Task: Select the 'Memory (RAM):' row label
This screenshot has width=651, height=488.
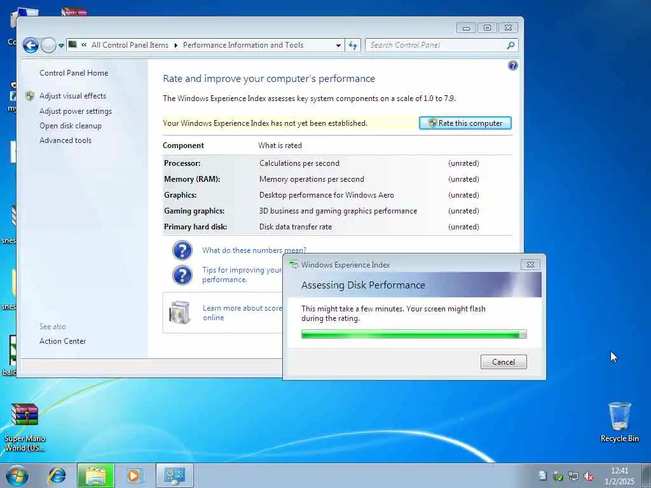Action: point(192,179)
